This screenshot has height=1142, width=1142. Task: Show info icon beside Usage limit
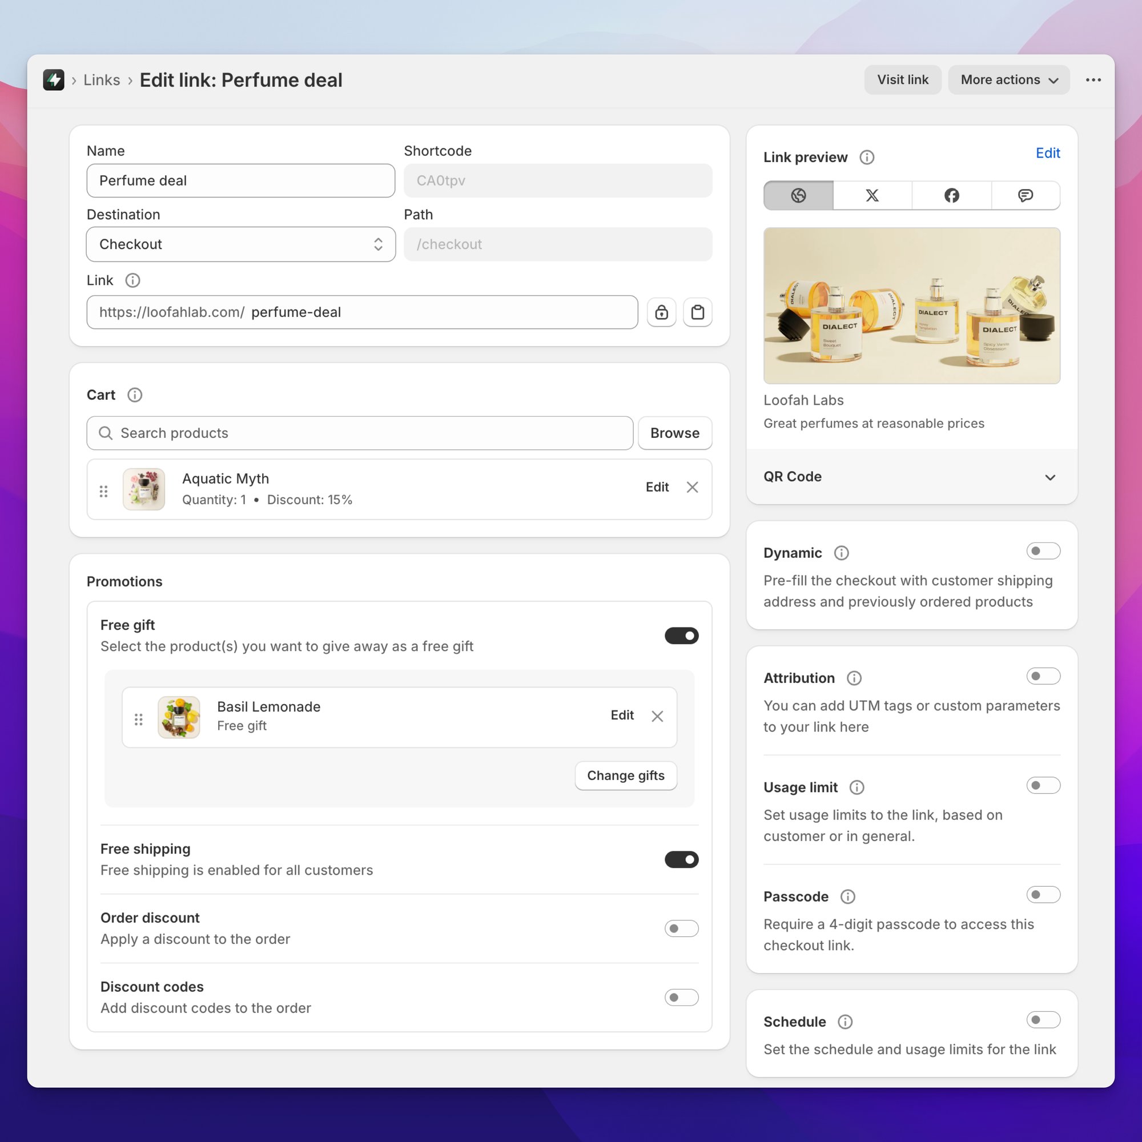pyautogui.click(x=856, y=787)
